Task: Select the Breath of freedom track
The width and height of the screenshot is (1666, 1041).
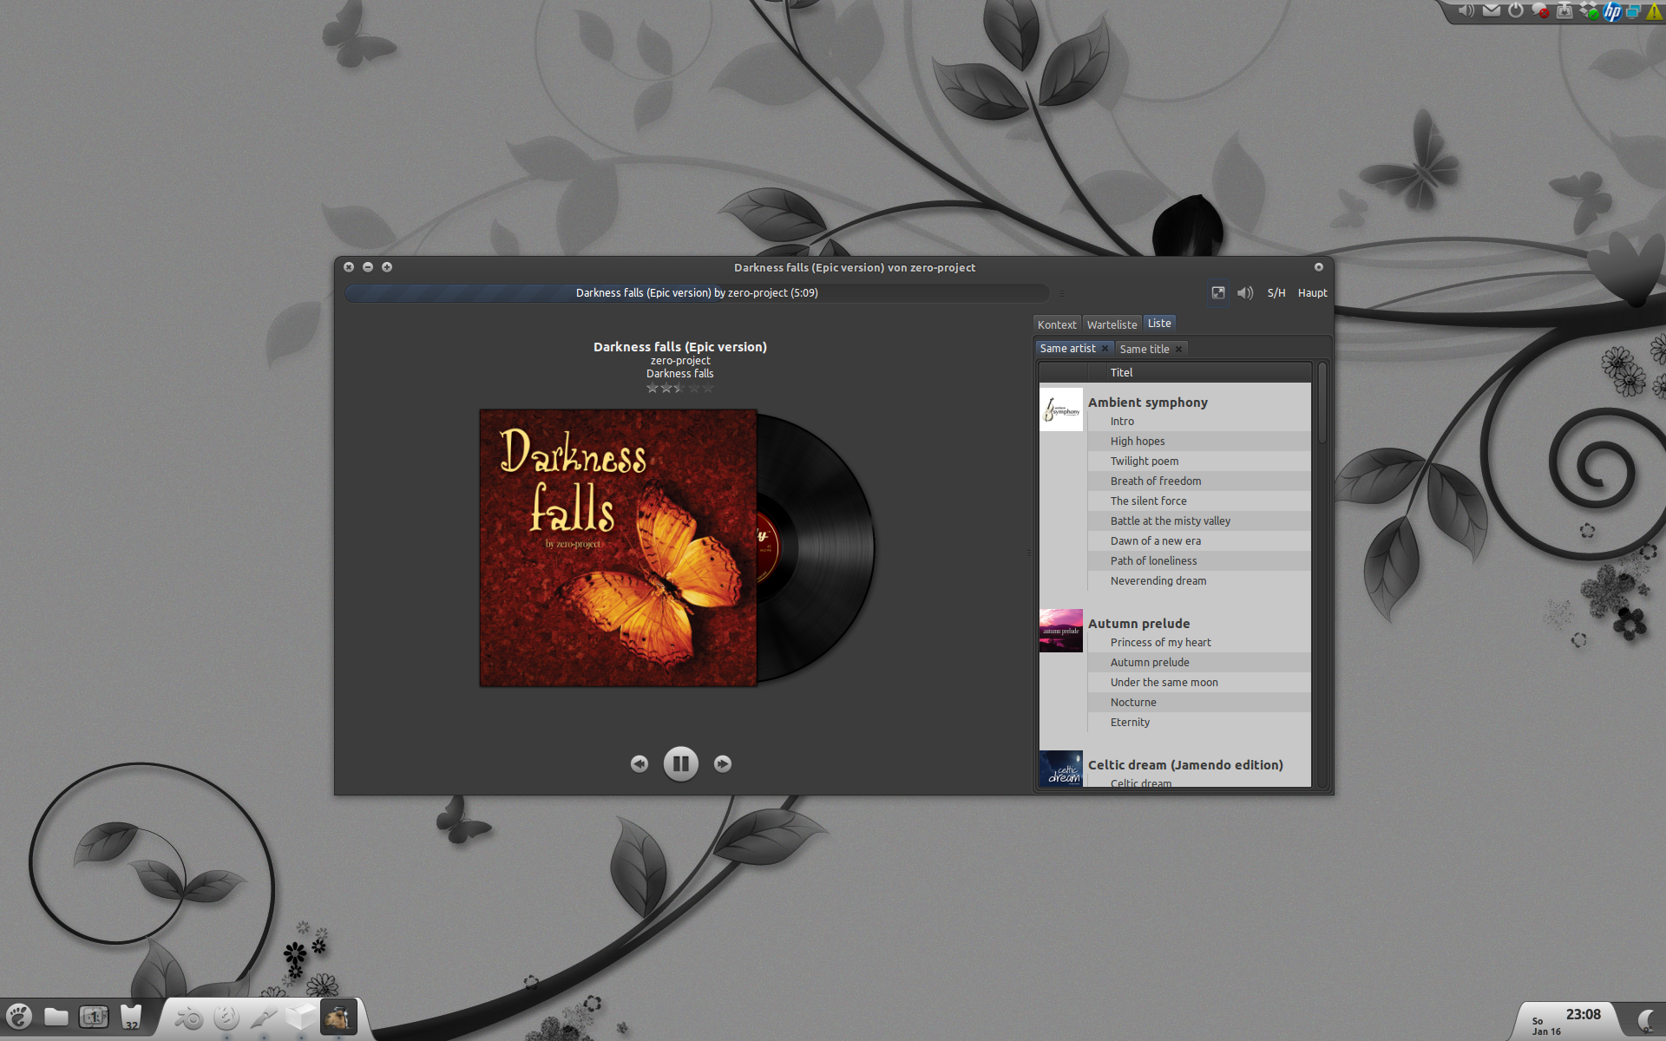Action: tap(1199, 481)
